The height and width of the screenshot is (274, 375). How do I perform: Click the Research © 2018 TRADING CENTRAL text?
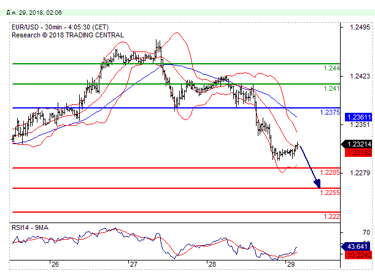[x=68, y=35]
